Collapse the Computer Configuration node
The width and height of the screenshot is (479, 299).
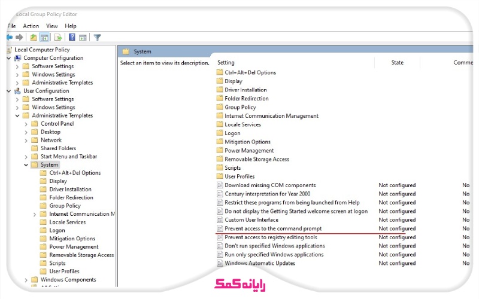pyautogui.click(x=9, y=58)
